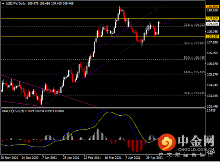Click the 108.350 price level label
The width and height of the screenshot is (220, 162).
coord(212,37)
